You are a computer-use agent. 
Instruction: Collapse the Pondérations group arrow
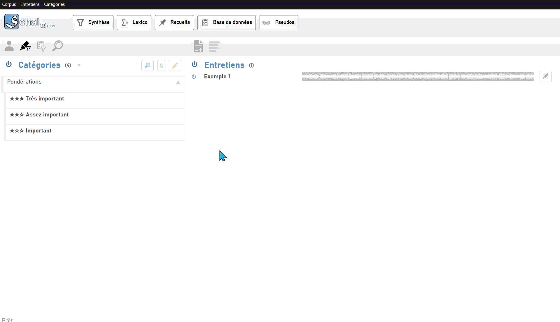pyautogui.click(x=178, y=83)
